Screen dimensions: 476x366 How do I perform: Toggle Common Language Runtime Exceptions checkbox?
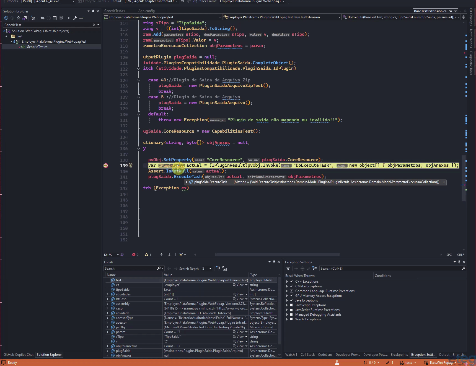291,291
